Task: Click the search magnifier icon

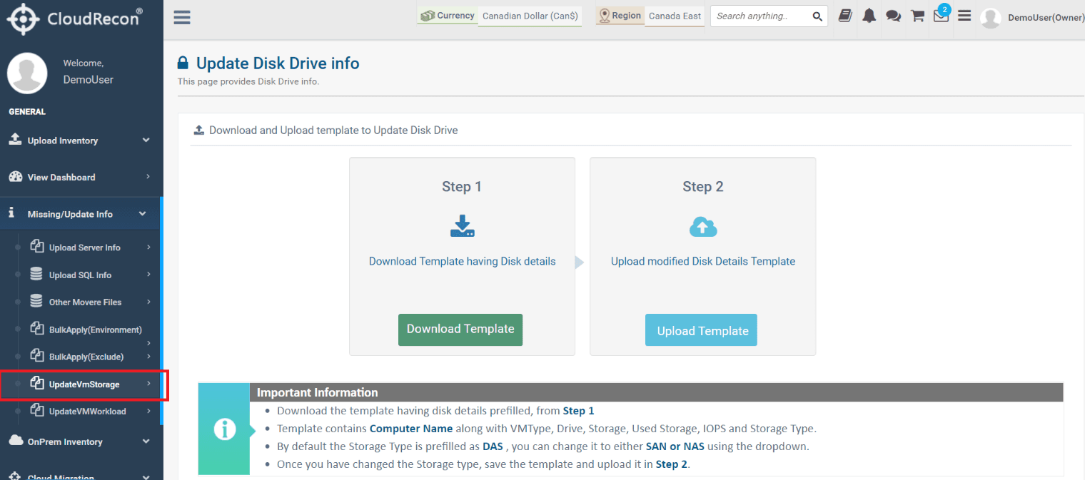Action: pos(817,16)
